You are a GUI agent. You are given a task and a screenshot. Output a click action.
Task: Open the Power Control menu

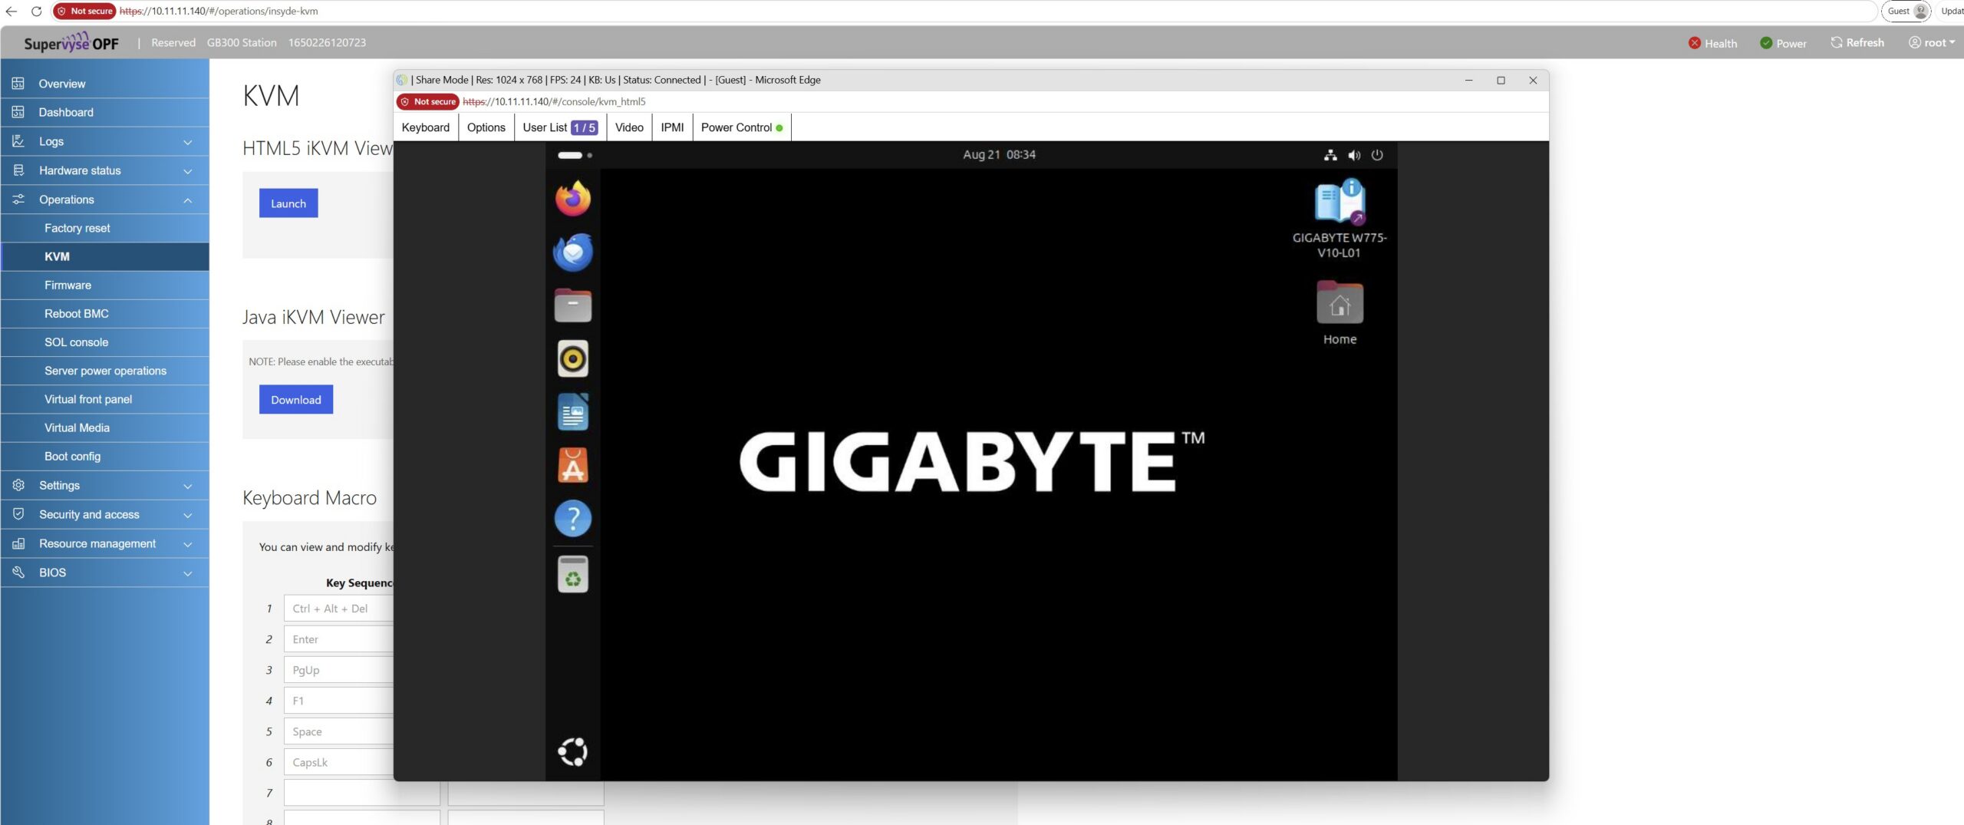pyautogui.click(x=742, y=127)
